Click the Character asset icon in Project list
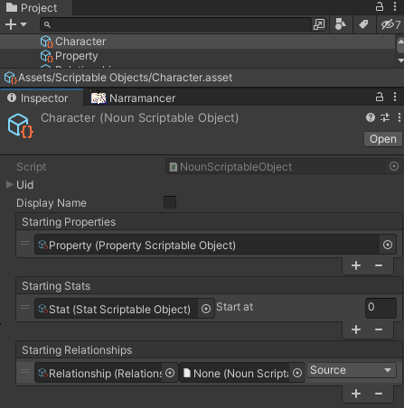This screenshot has width=404, height=408. 47,42
